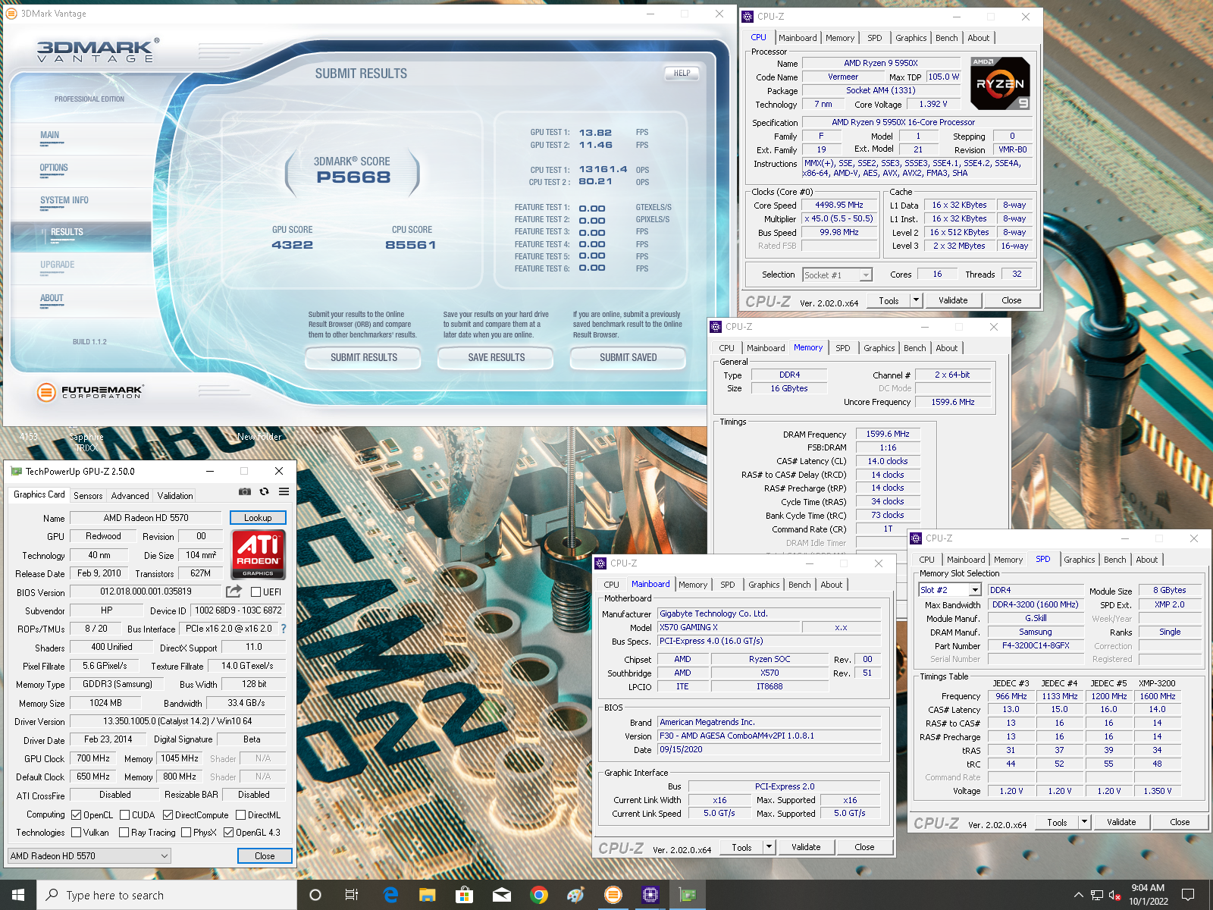The width and height of the screenshot is (1213, 910).
Task: Click the BIOS export share icon
Action: pos(234,591)
